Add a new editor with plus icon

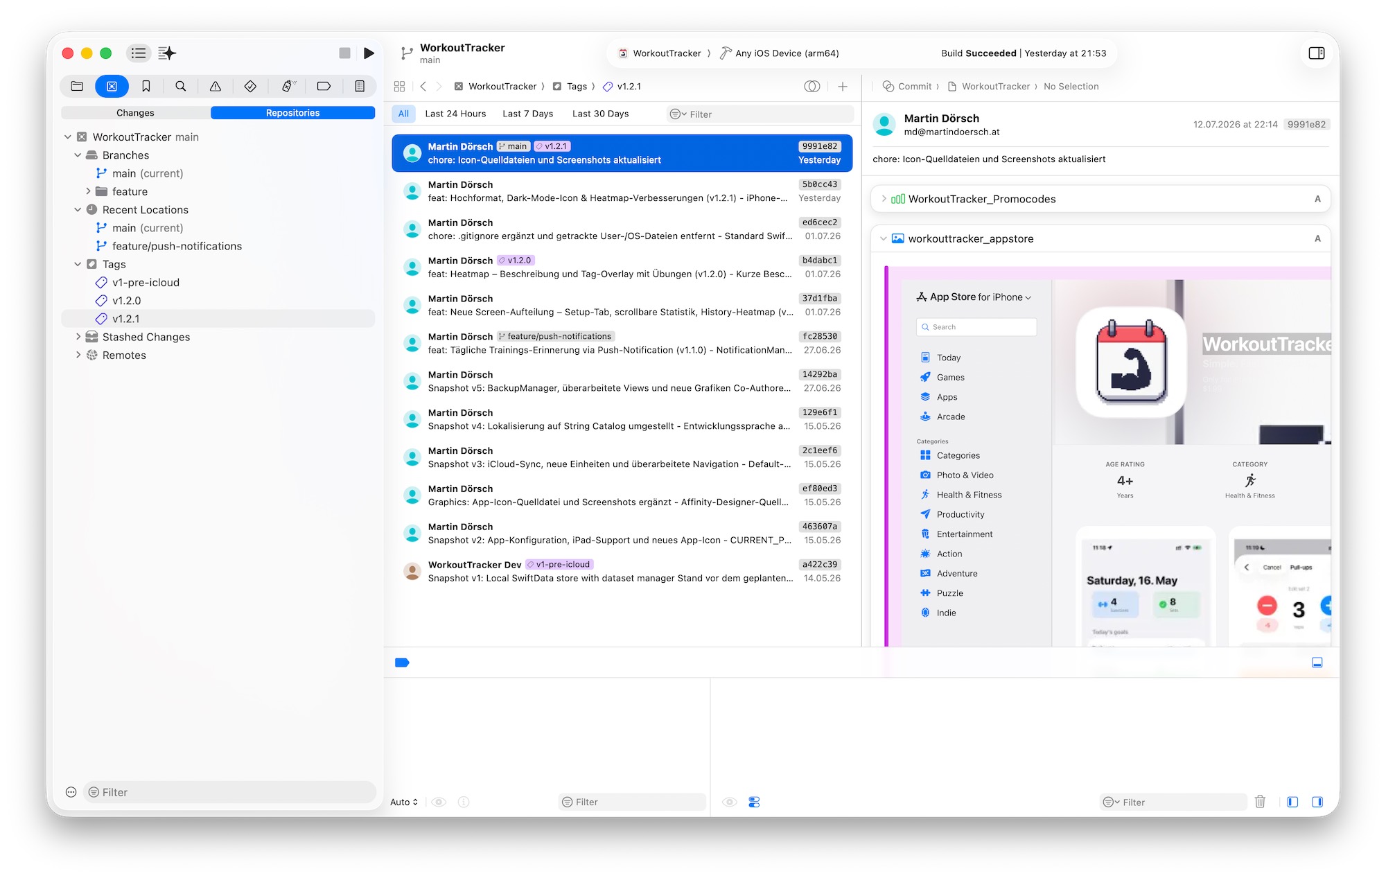843,87
